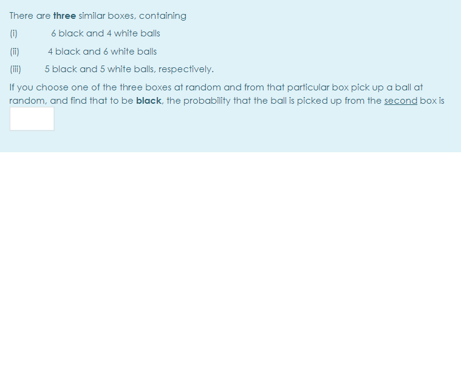This screenshot has height=367, width=461.
Task: Click the word 'particular' in the question
Action: 308,87
